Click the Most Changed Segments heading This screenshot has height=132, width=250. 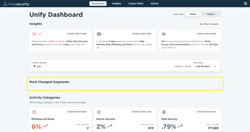[49, 82]
